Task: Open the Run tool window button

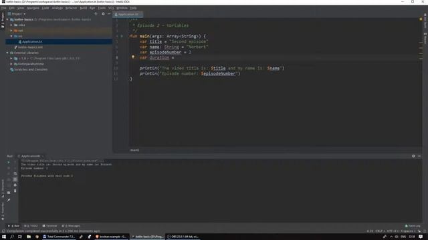Action: click(x=13, y=226)
